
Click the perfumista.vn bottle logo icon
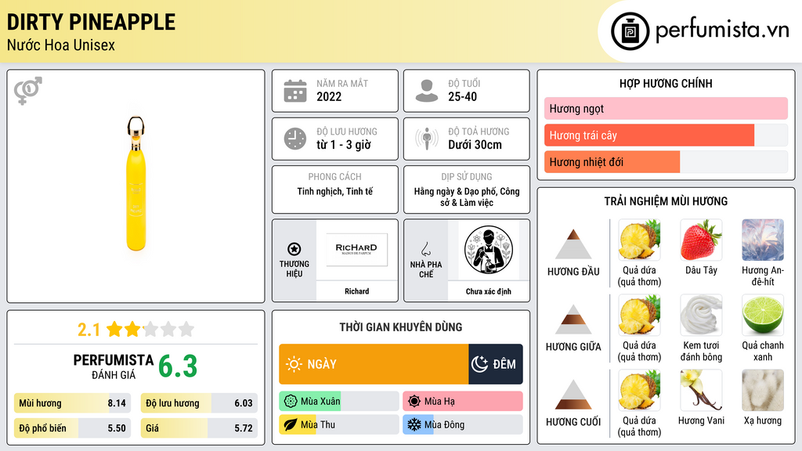pos(630,31)
